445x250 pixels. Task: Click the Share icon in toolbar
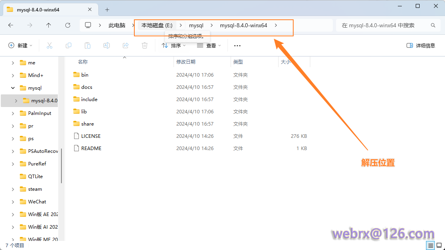tap(126, 45)
